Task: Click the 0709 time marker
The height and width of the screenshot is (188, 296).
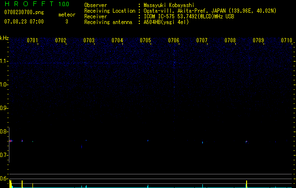Action: click(258, 40)
